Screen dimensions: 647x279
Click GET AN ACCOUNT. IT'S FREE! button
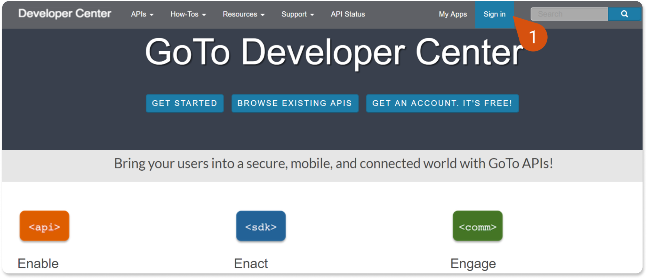442,103
